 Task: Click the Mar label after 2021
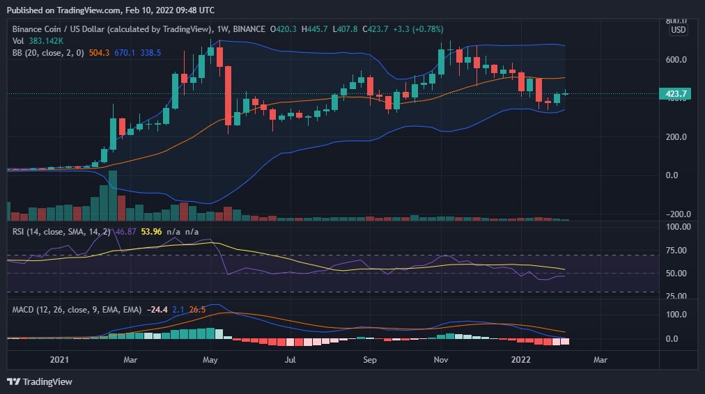[130, 359]
